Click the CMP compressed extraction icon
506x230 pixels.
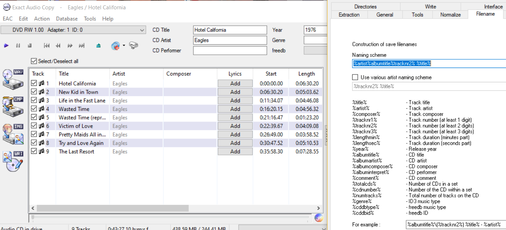(x=13, y=106)
